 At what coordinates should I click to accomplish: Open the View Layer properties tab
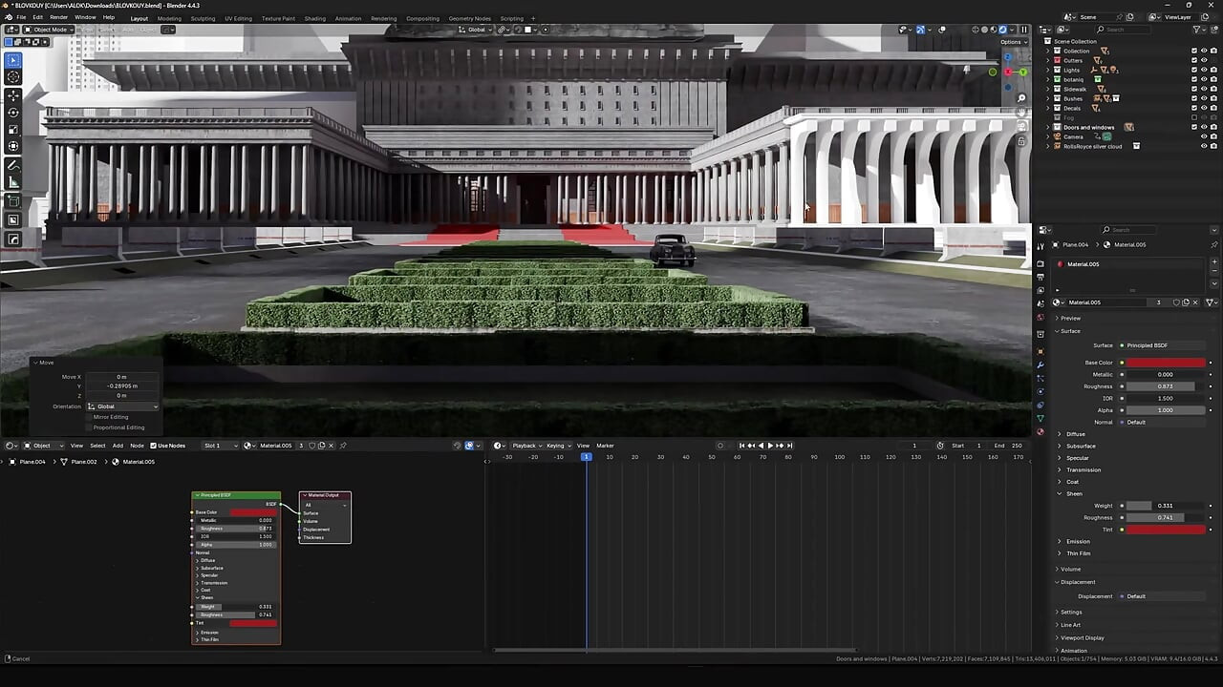pyautogui.click(x=1041, y=290)
